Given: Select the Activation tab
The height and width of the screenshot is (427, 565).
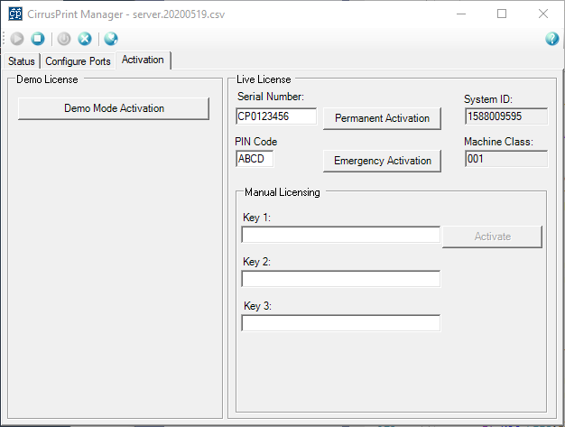Looking at the screenshot, I should (143, 60).
